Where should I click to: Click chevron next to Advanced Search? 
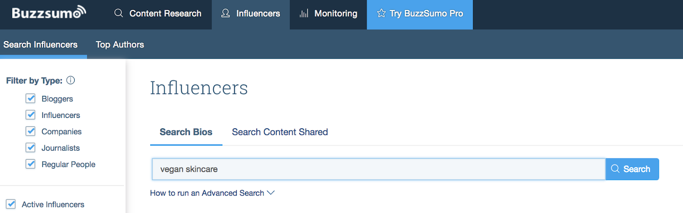(x=271, y=193)
